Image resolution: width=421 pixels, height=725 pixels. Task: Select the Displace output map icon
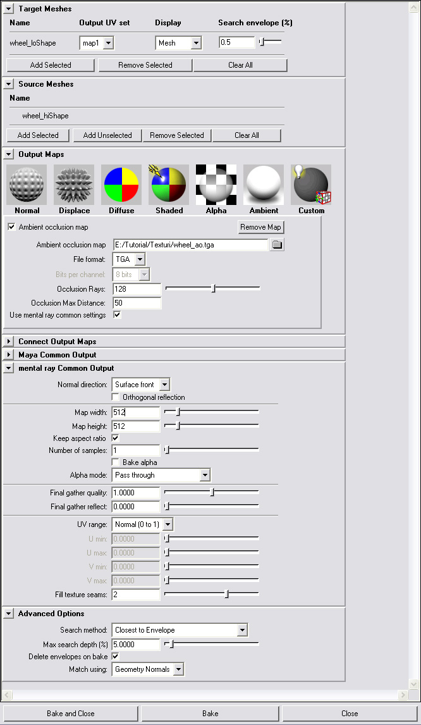[74, 185]
